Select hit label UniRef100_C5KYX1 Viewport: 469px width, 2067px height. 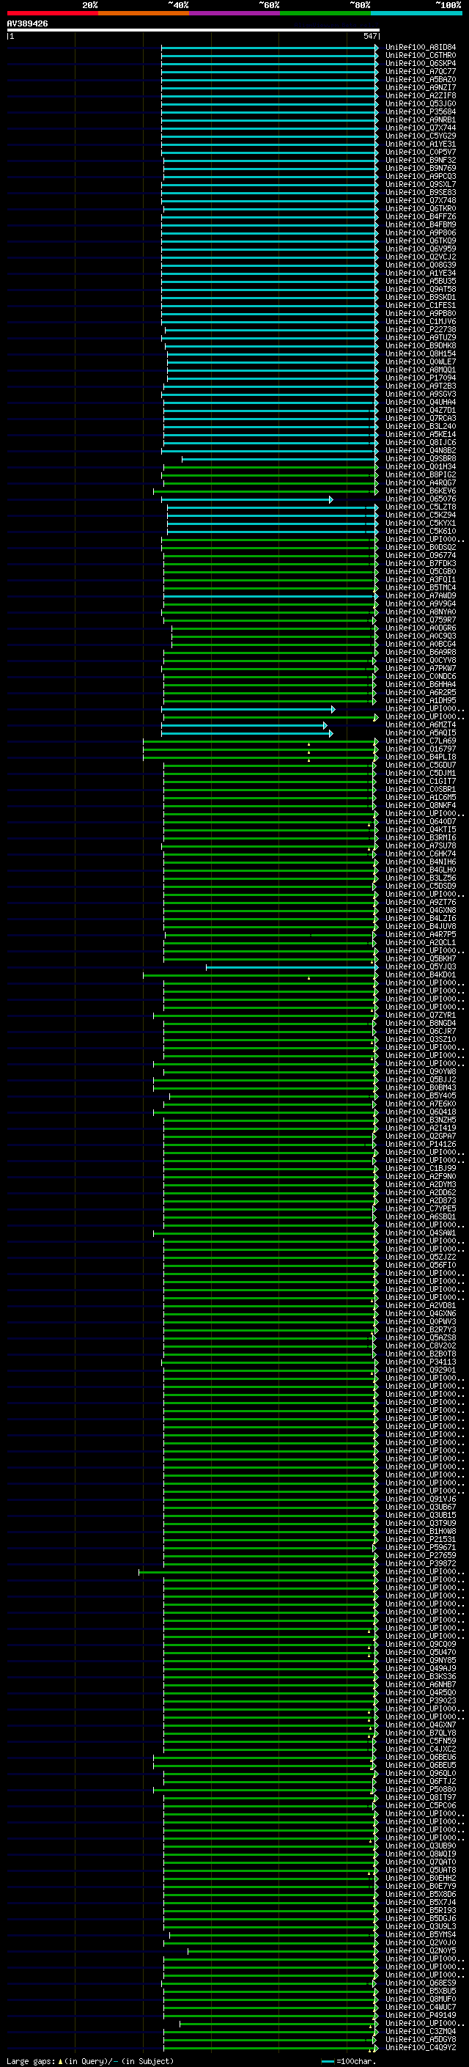420,524
